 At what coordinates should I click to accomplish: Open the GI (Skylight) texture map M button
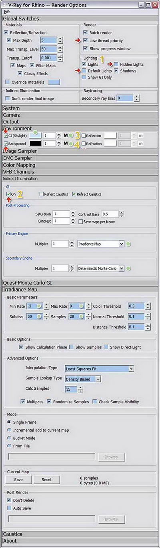[x=66, y=135]
